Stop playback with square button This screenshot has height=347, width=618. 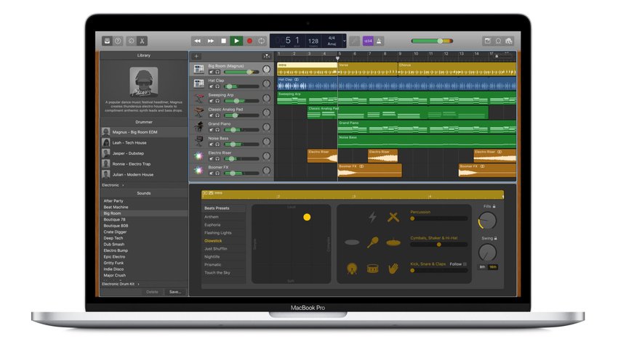pos(223,41)
